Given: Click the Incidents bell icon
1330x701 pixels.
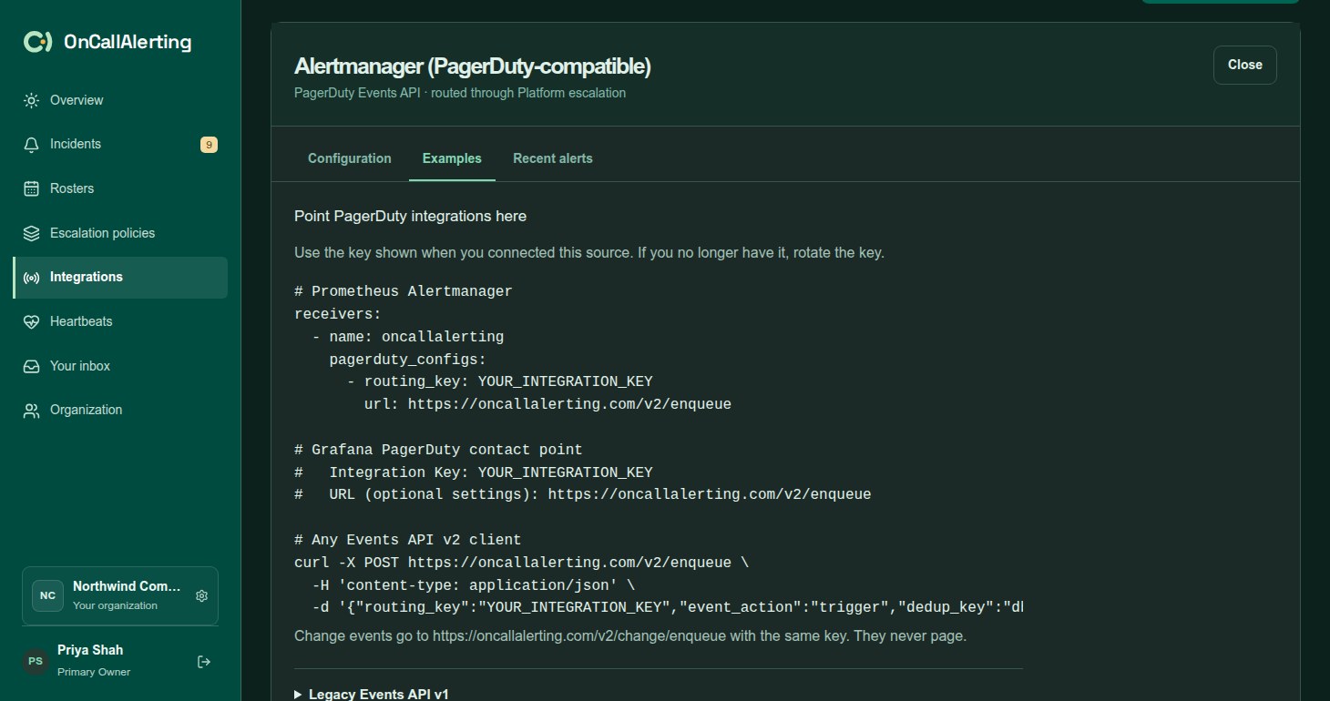Looking at the screenshot, I should coord(31,144).
